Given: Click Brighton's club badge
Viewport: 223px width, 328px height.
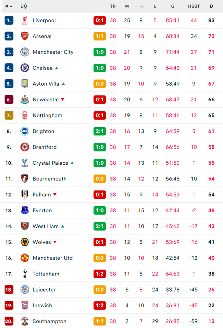Looking at the screenshot, I should click(25, 131).
